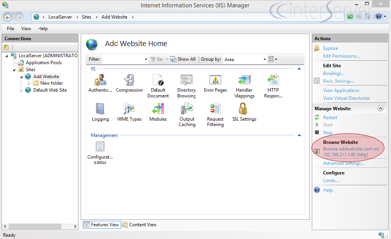Expand the New folder tree node
The width and height of the screenshot is (391, 239).
click(x=29, y=84)
